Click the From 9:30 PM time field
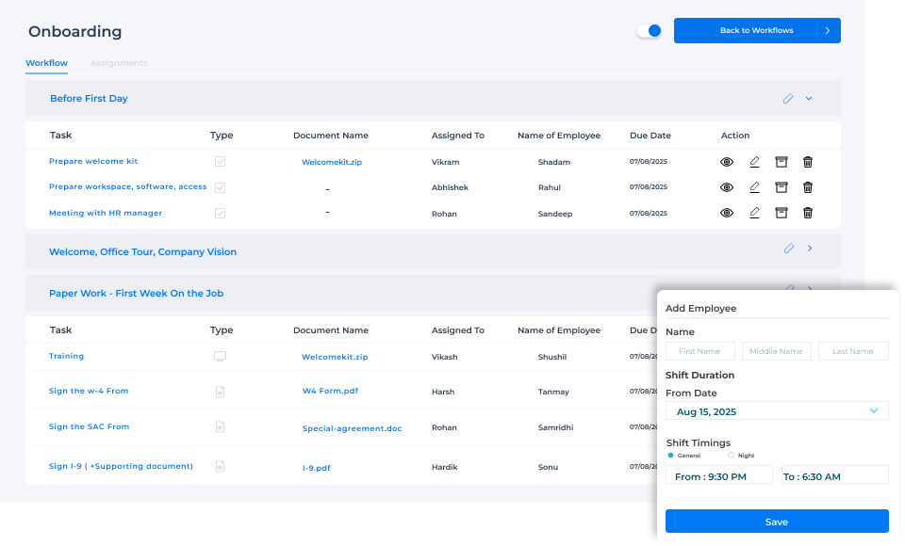 [719, 476]
